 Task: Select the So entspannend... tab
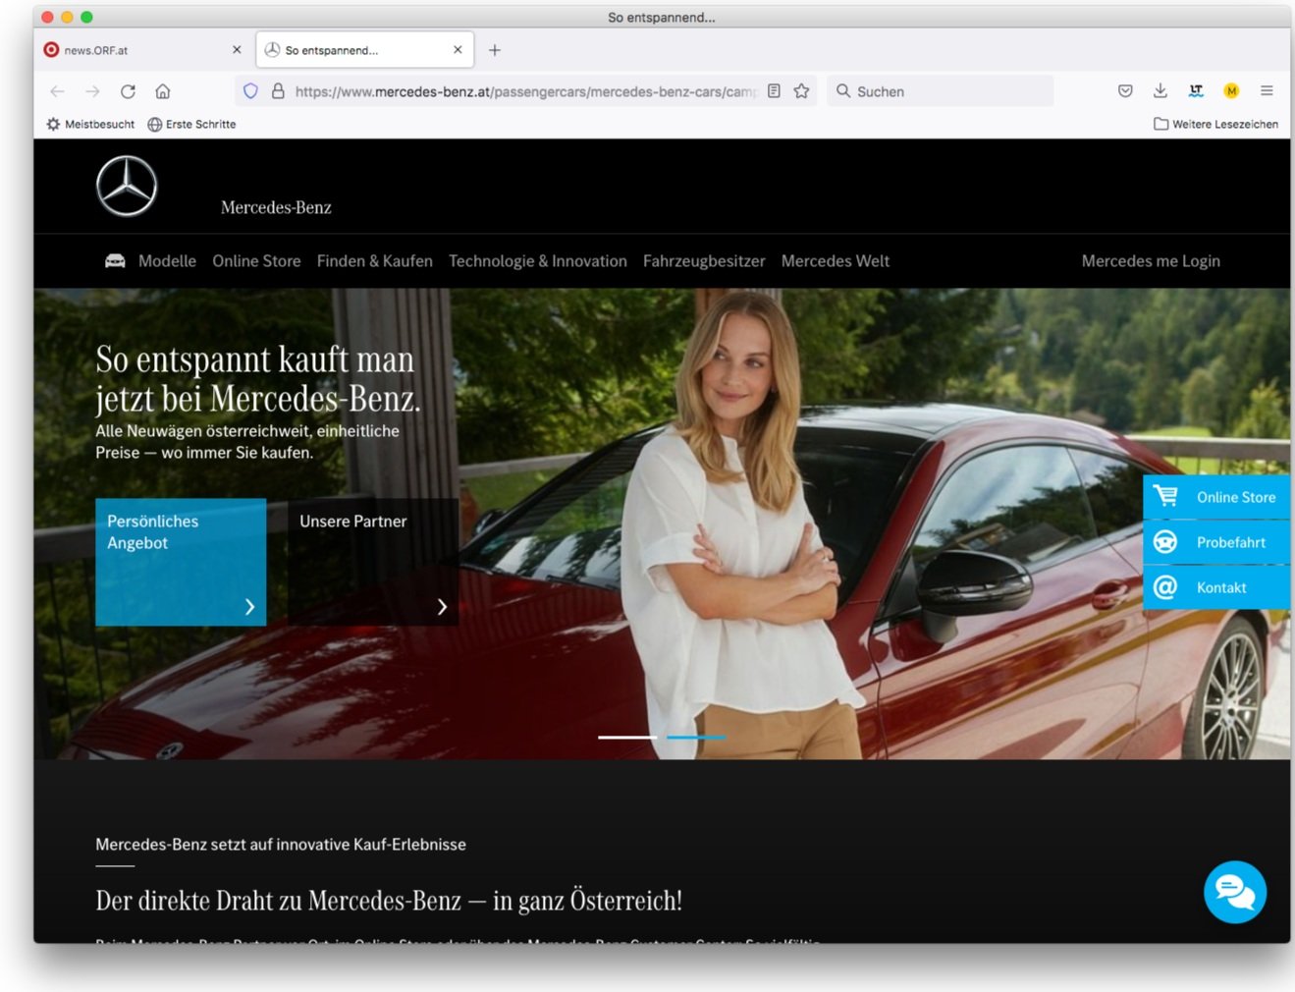pos(365,50)
